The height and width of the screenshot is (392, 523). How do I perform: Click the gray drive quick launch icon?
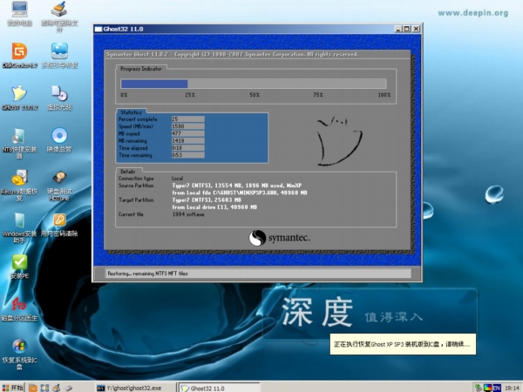tap(68, 388)
